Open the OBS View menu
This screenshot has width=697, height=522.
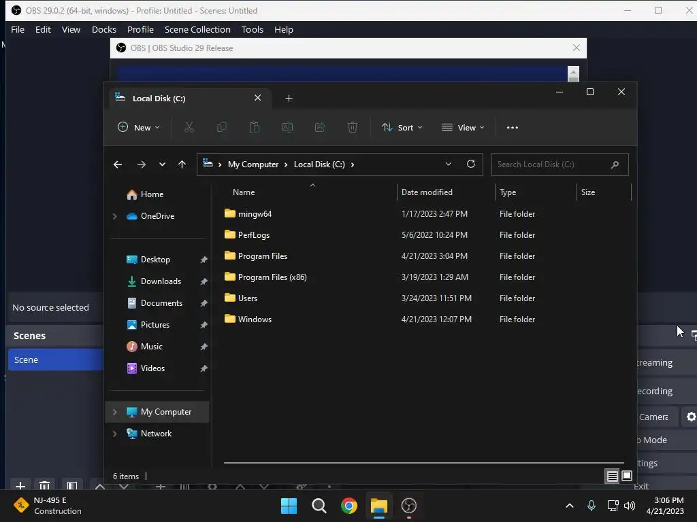point(71,29)
